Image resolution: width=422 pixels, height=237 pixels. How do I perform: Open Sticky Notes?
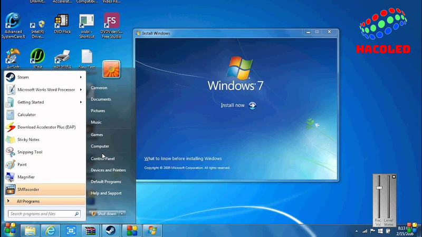[45, 140]
